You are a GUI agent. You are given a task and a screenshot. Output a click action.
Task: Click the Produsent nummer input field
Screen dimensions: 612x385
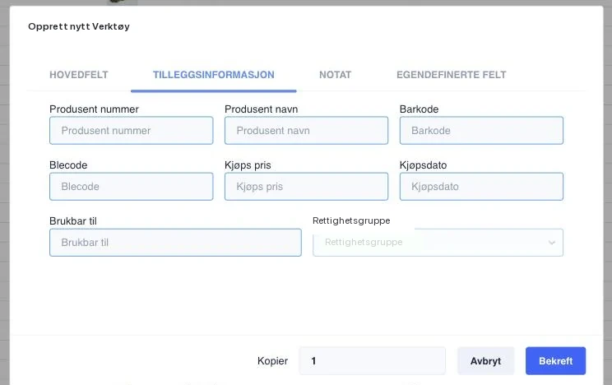tap(131, 131)
